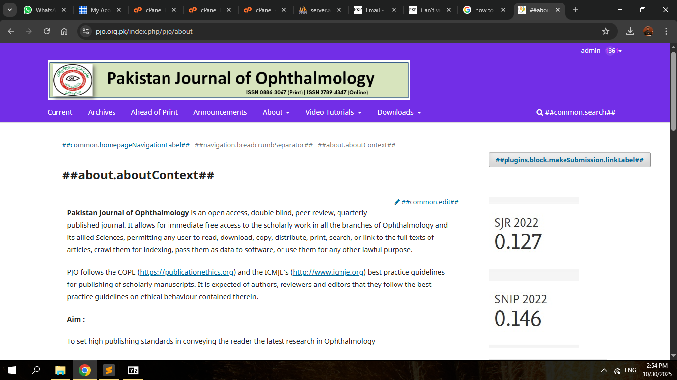Expand the About dropdown menu
This screenshot has height=380, width=677.
(x=276, y=112)
